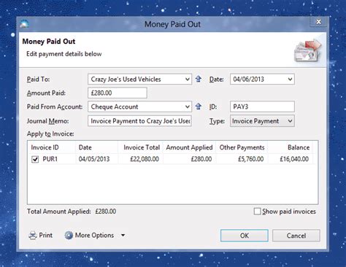Open the Type dropdown

(x=290, y=121)
